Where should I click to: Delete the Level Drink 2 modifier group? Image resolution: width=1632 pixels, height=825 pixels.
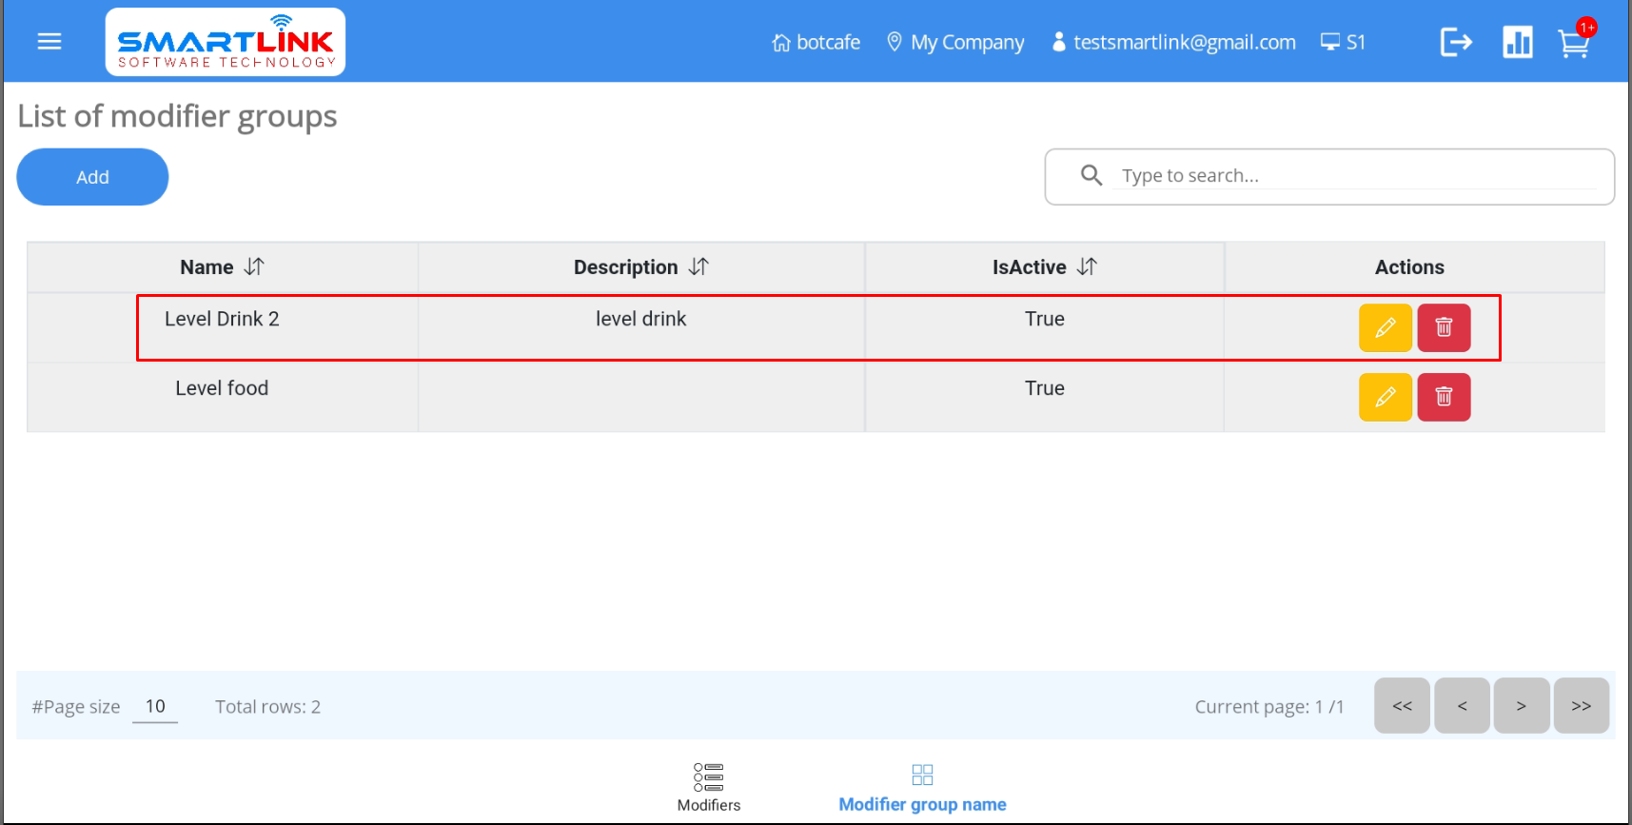pyautogui.click(x=1444, y=327)
